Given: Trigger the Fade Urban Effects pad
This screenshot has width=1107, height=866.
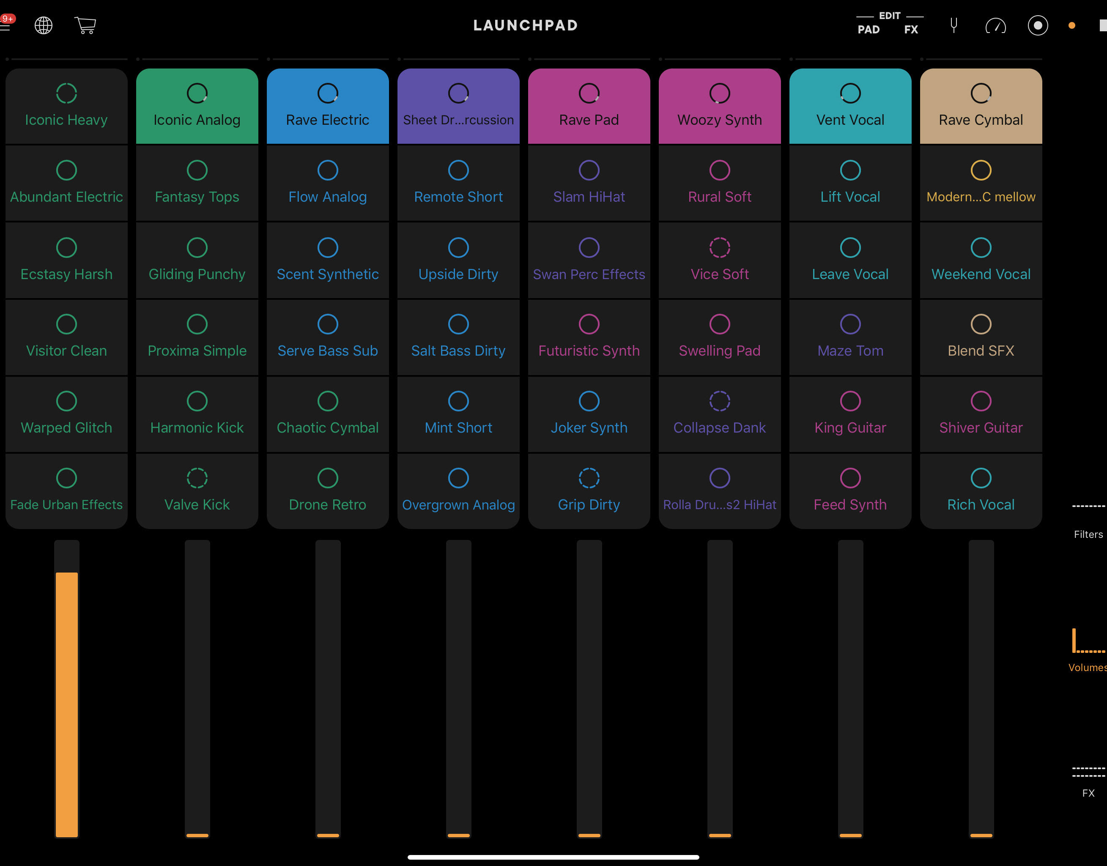Looking at the screenshot, I should point(66,491).
